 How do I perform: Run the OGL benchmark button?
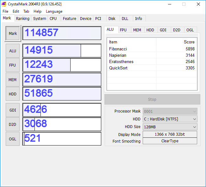(x=13, y=139)
